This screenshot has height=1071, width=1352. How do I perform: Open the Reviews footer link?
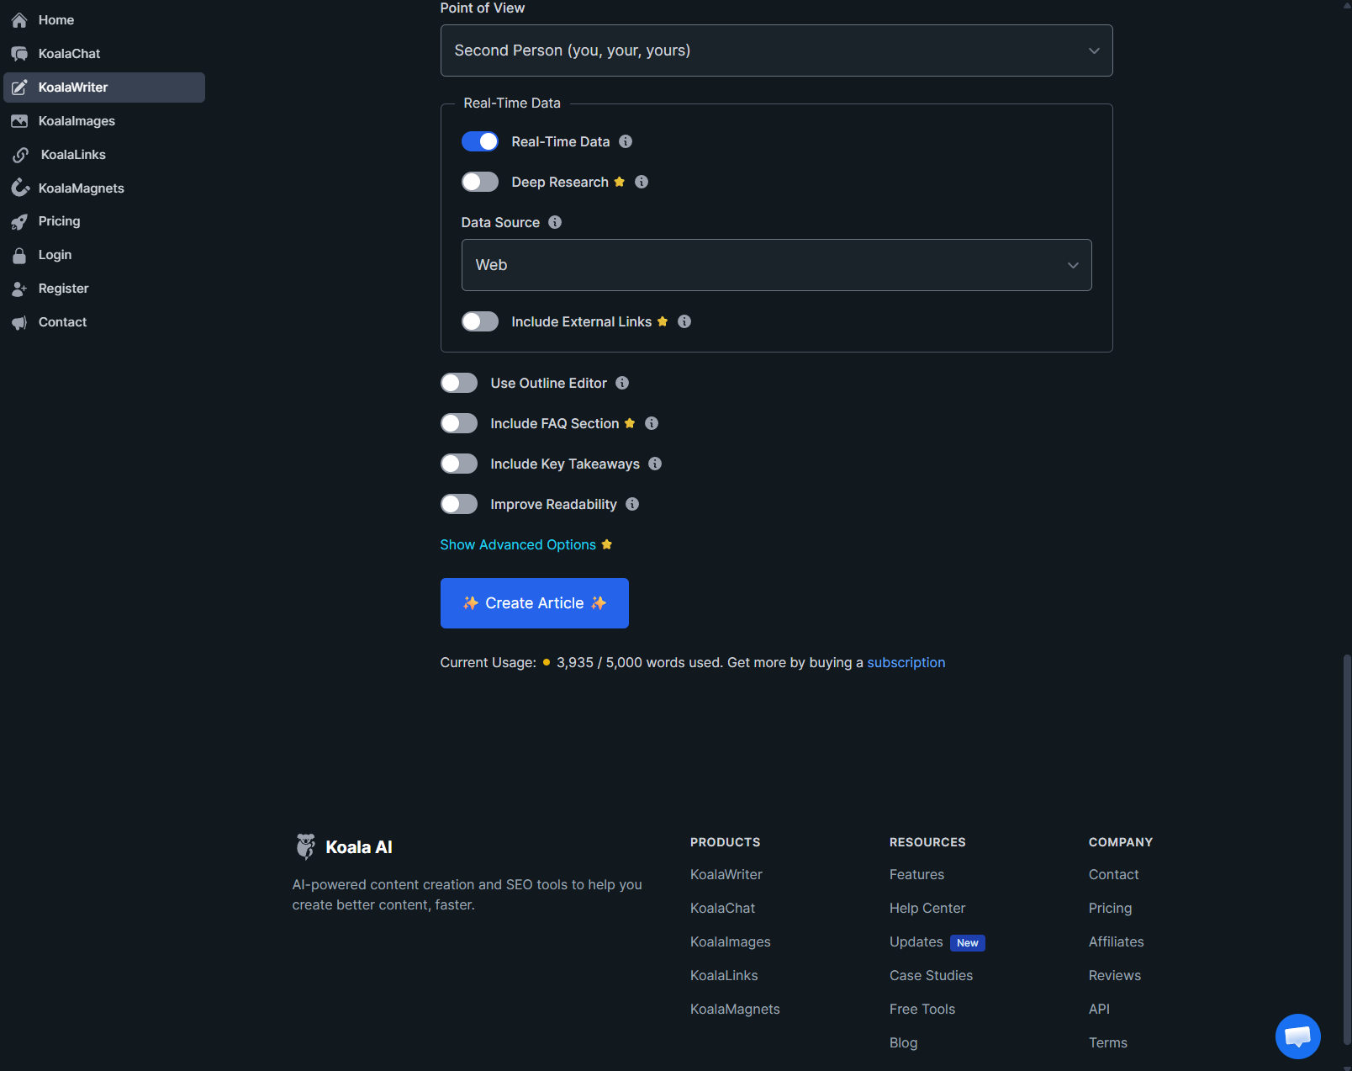click(1115, 975)
